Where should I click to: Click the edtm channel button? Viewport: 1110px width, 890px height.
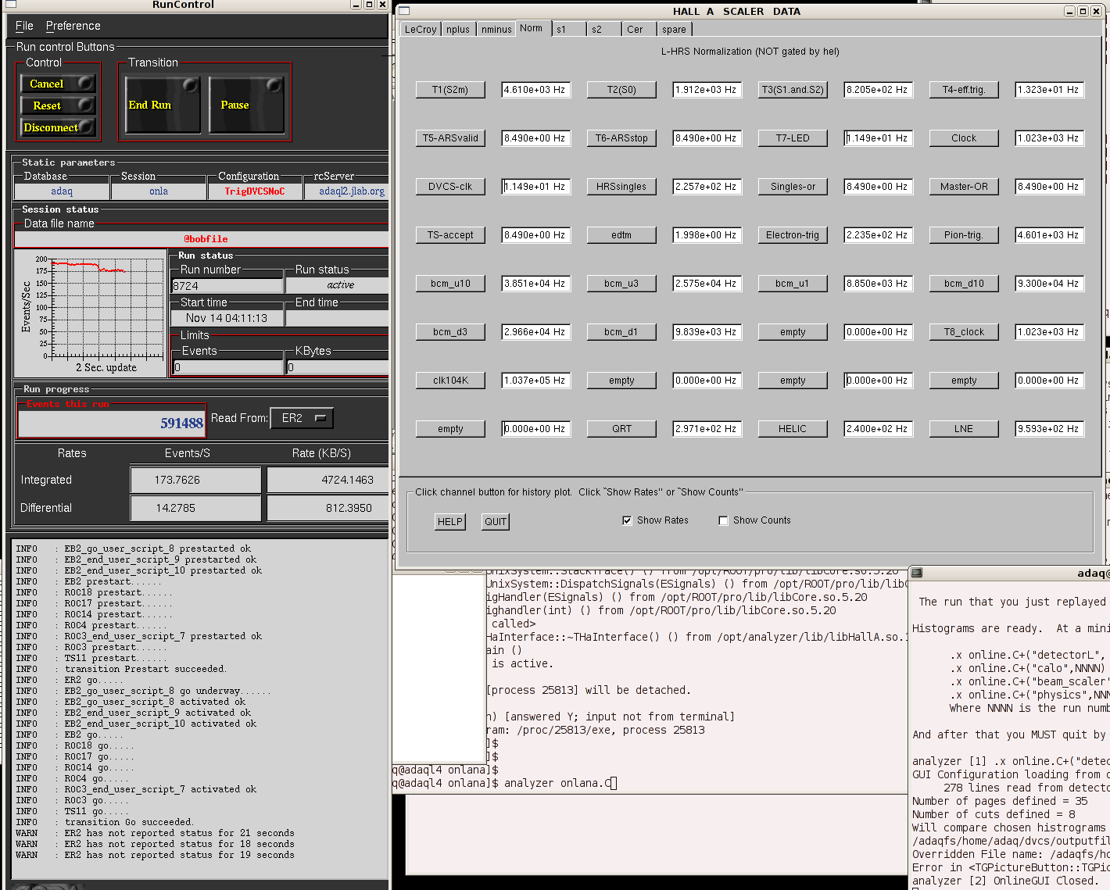pos(621,235)
